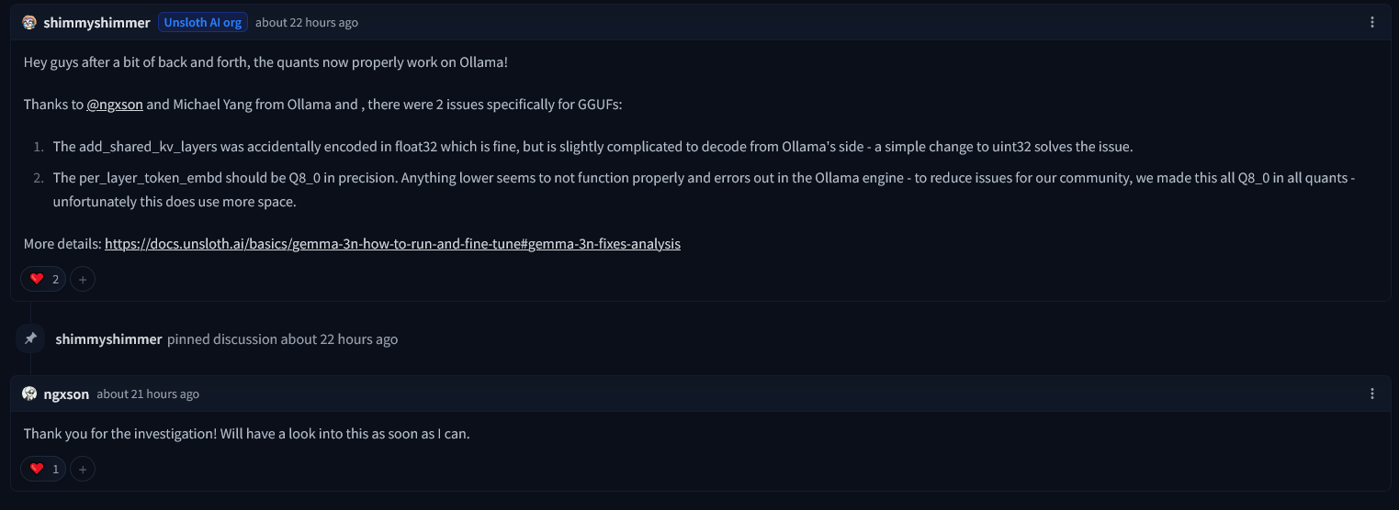This screenshot has width=1399, height=510.
Task: Open ngxson's avatar icon
Action: tap(29, 394)
